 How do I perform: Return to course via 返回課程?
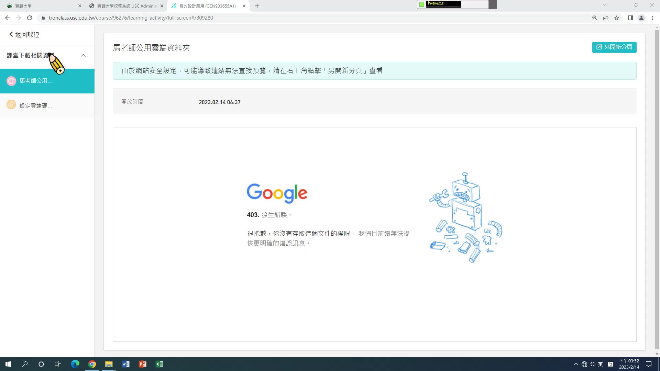pos(24,34)
